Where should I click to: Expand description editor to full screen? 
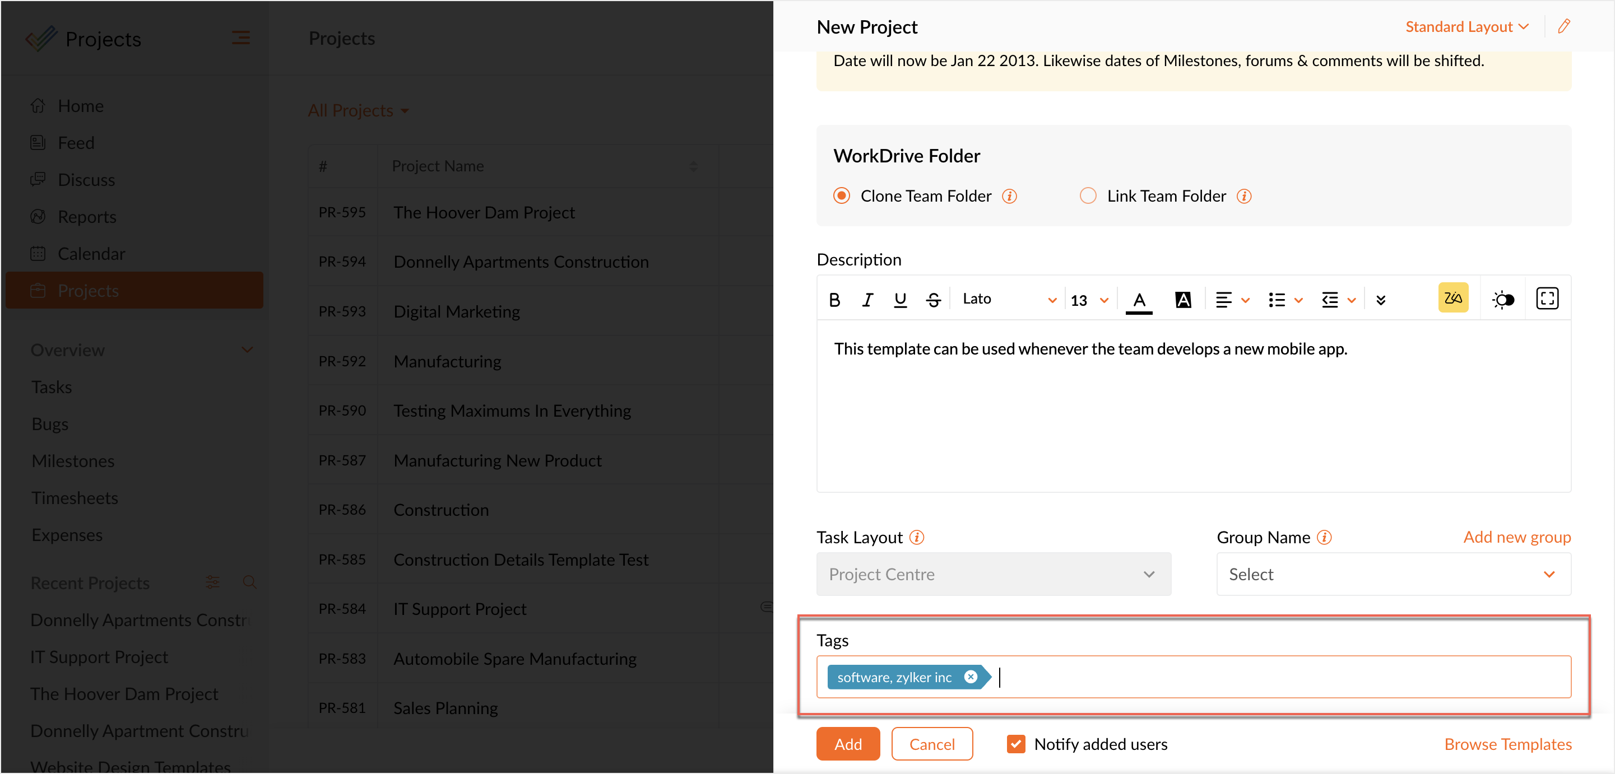[x=1547, y=299]
